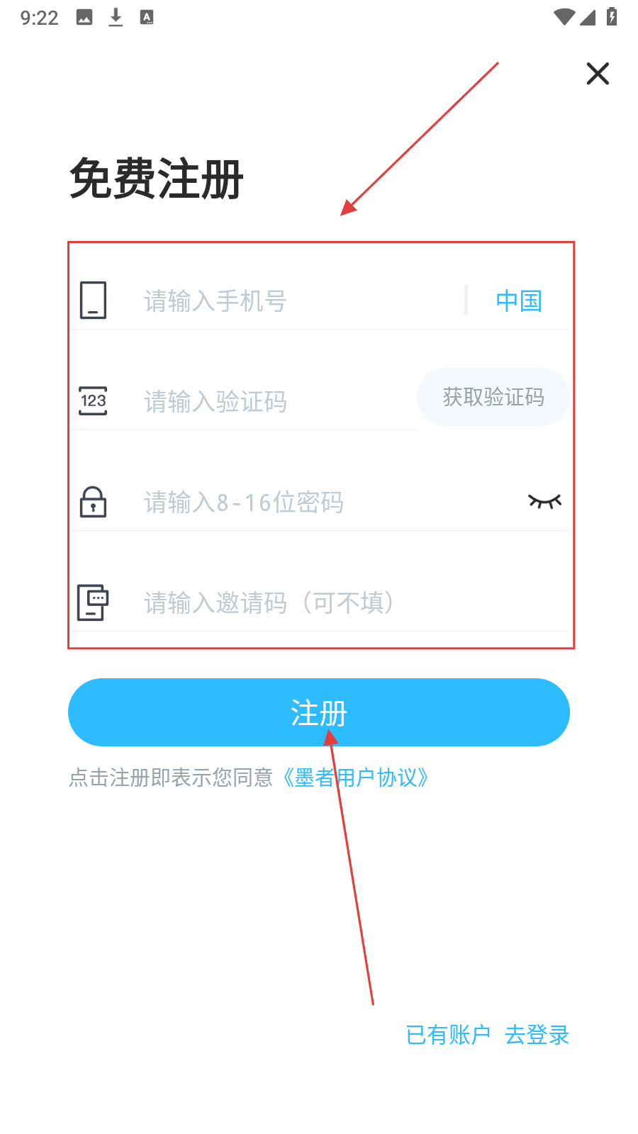Open the 《墨者用户协议》 link

coord(355,777)
